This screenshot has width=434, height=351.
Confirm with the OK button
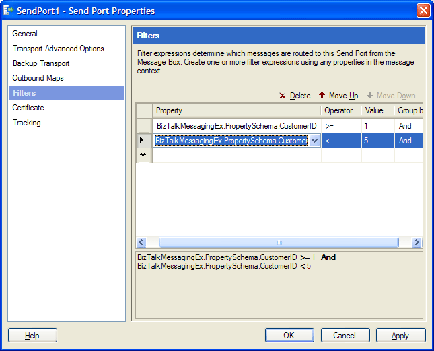click(289, 336)
